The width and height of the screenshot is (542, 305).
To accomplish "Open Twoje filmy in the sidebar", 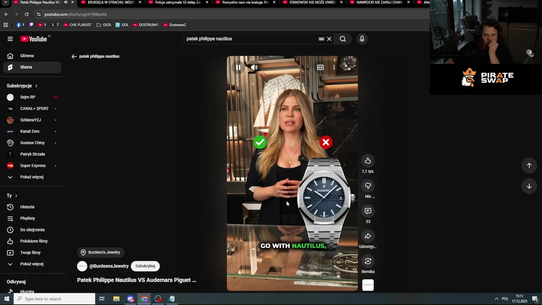I will (x=32, y=253).
